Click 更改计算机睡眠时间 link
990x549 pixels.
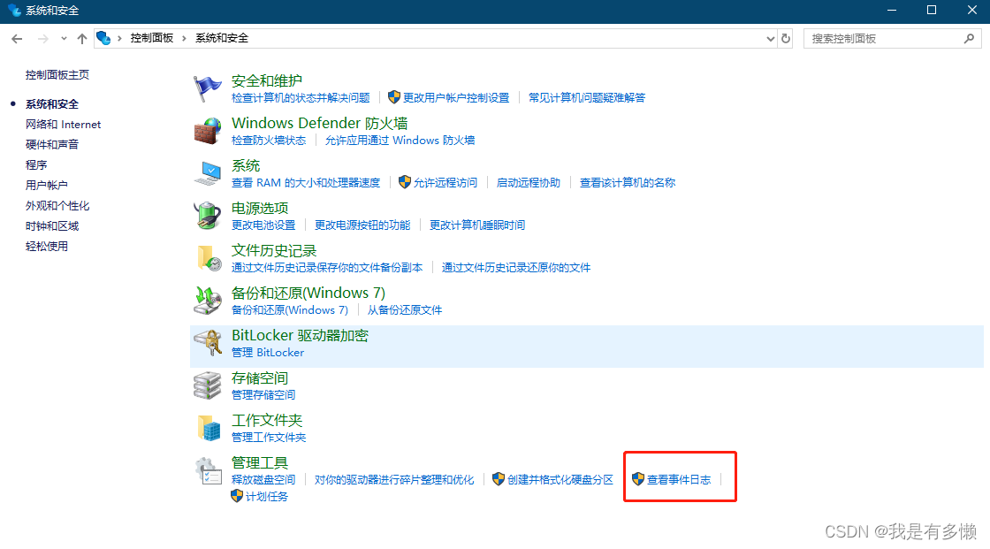tap(477, 225)
